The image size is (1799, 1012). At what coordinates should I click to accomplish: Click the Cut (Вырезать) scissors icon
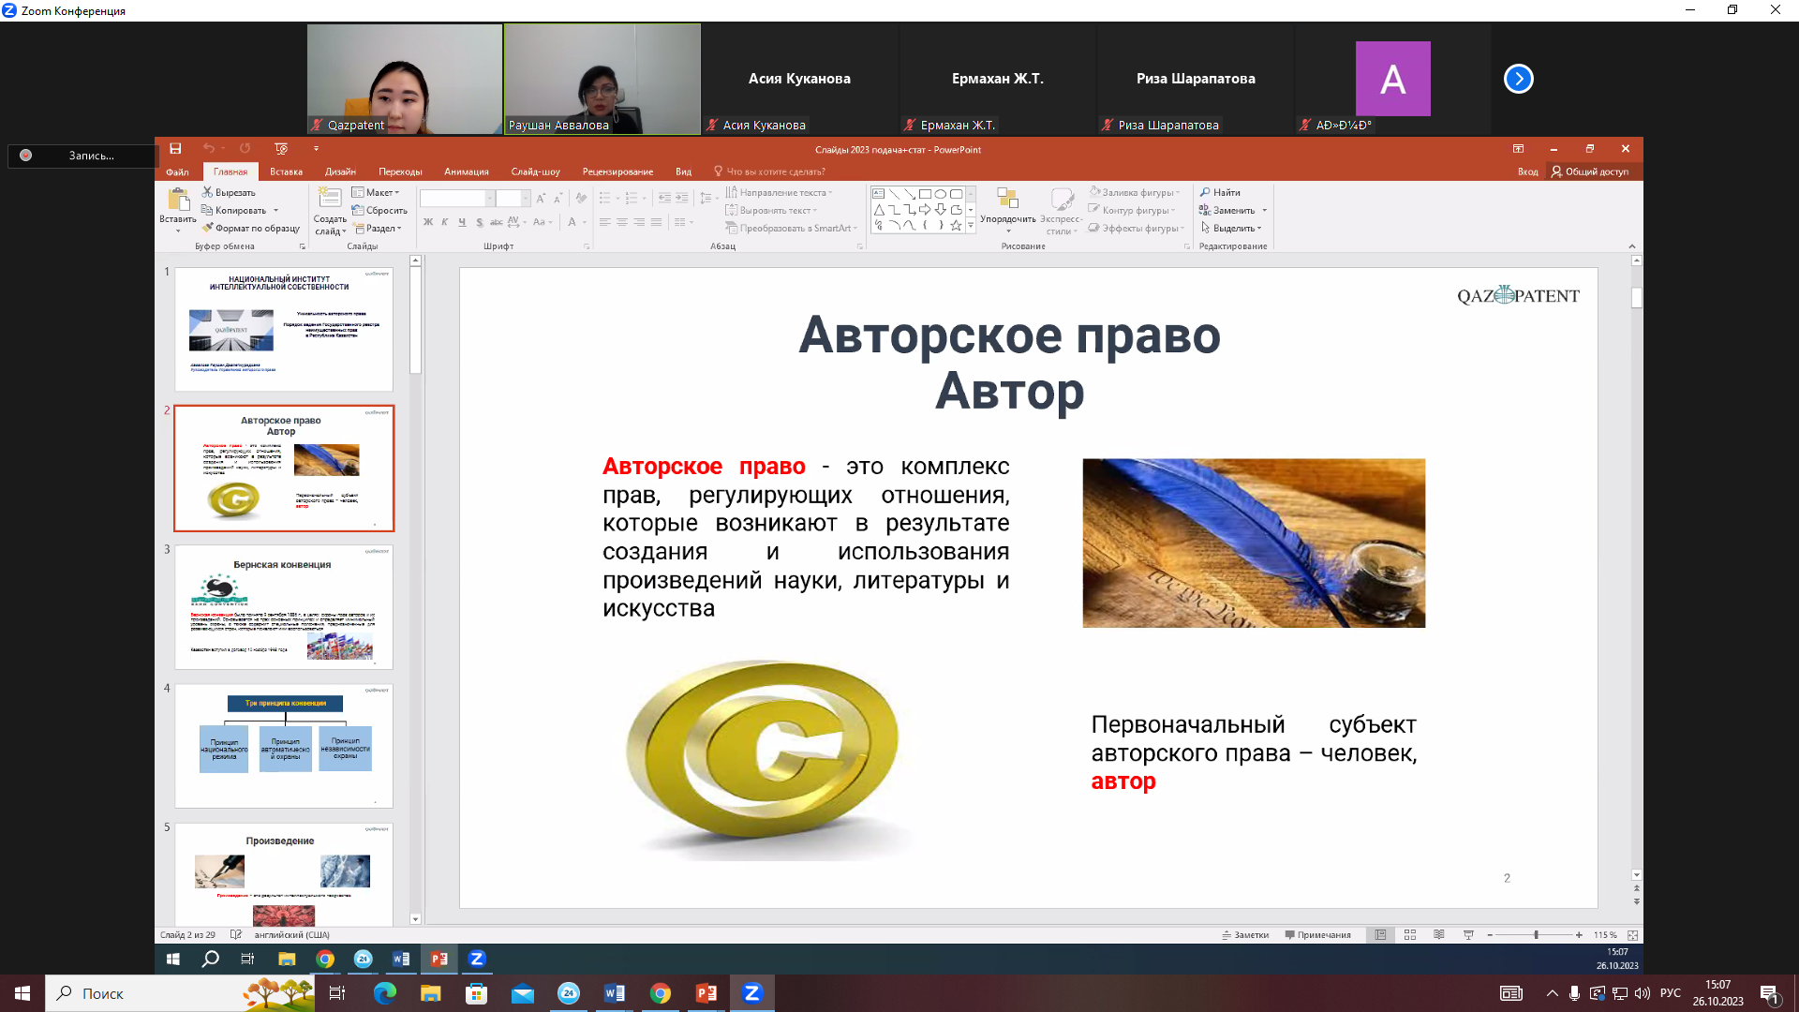(208, 192)
